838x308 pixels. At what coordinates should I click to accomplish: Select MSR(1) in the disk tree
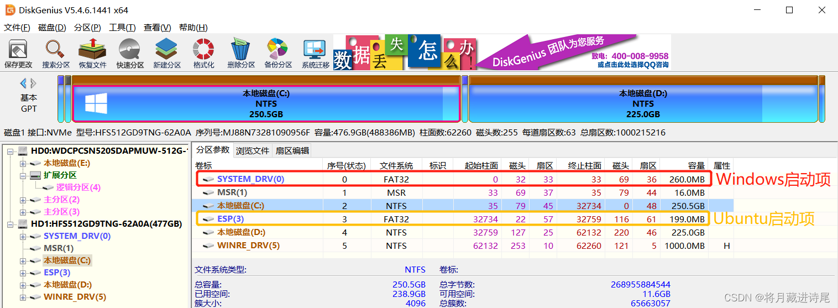tap(59, 248)
